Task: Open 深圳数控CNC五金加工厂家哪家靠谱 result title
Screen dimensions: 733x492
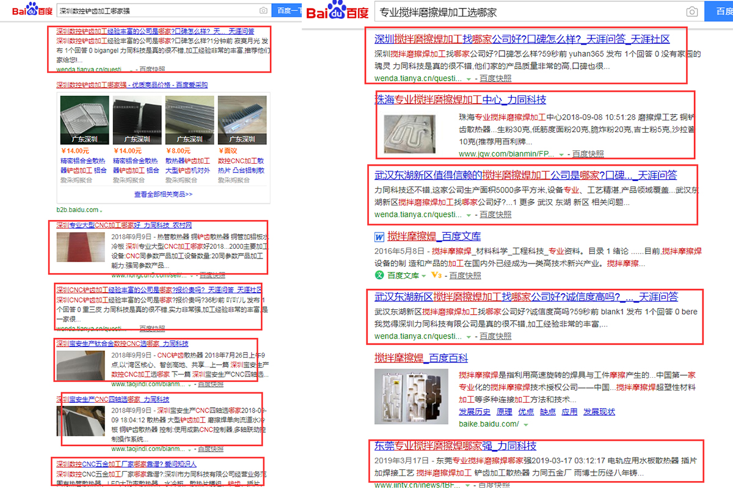Action: [x=126, y=464]
